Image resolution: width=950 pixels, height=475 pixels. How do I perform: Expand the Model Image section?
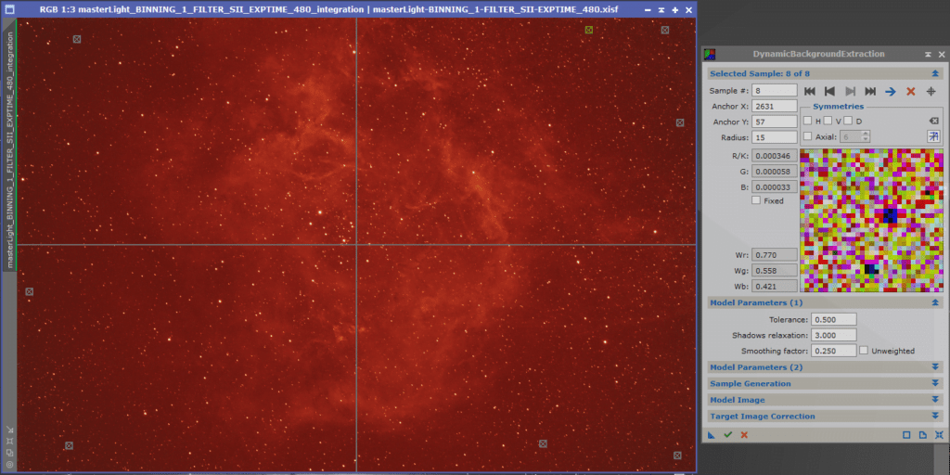935,399
